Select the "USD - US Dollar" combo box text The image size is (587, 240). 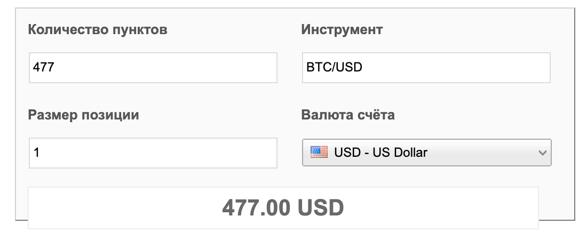(x=380, y=153)
